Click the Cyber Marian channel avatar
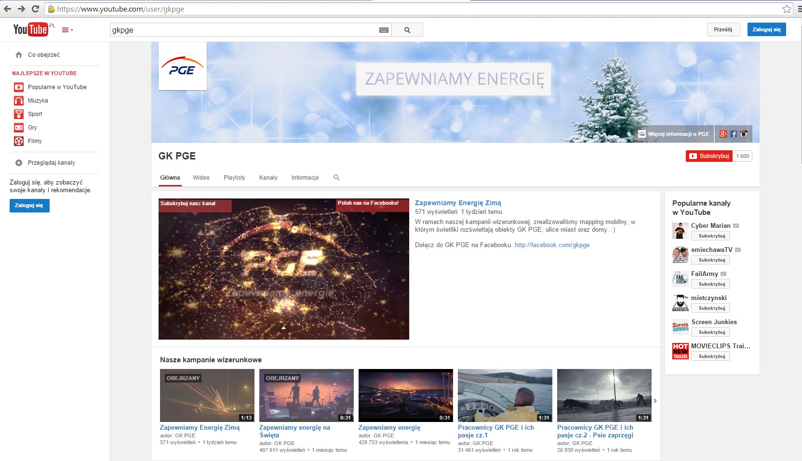 680,231
